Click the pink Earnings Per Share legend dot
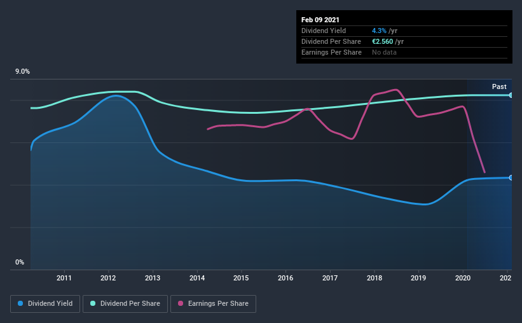Image resolution: width=522 pixels, height=323 pixels. [181, 303]
